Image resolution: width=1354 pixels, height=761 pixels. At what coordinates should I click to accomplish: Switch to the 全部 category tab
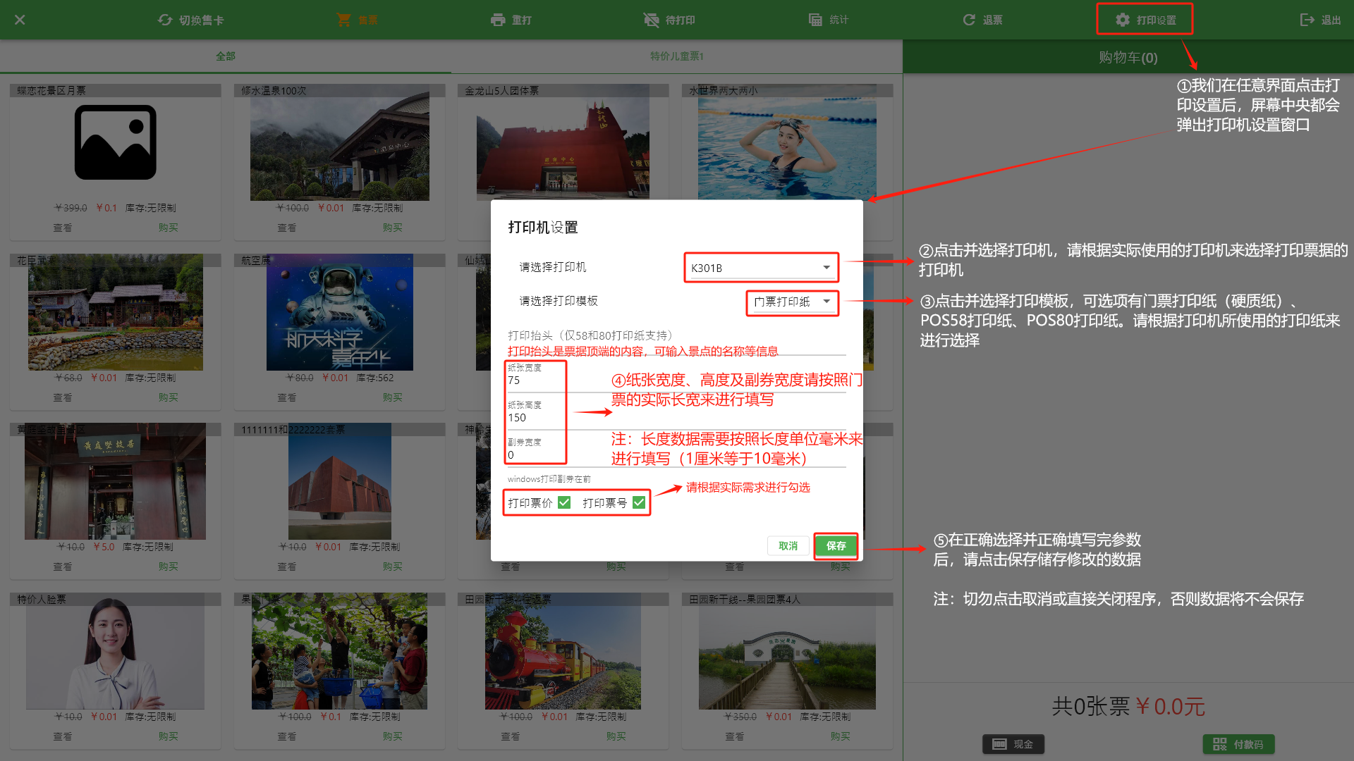click(226, 56)
